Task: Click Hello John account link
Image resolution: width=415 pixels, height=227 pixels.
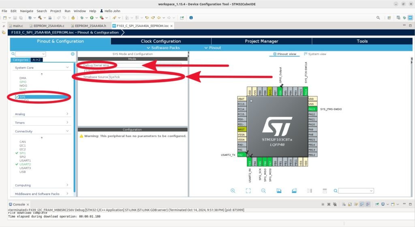Action: coord(110,11)
